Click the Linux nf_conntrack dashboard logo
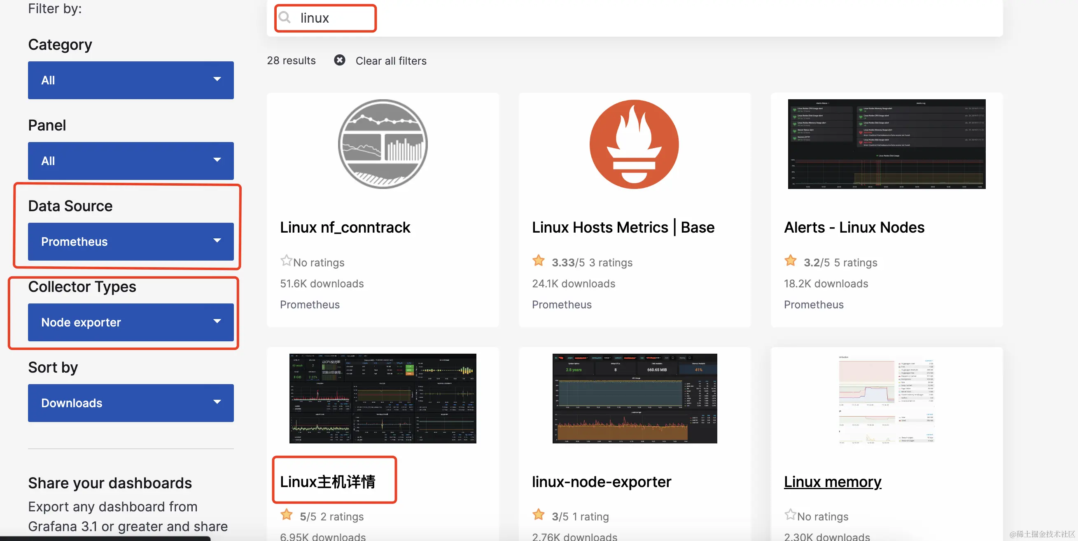This screenshot has width=1078, height=541. (383, 144)
